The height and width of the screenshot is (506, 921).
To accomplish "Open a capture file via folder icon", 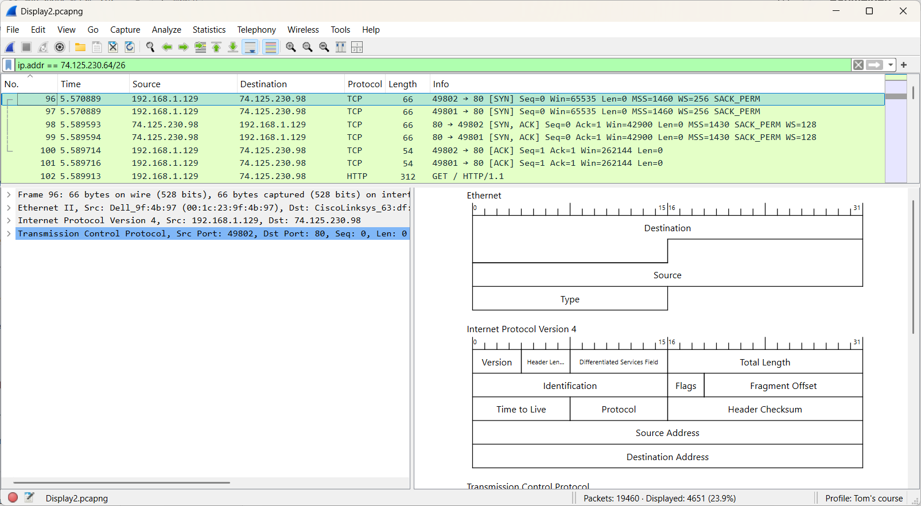I will [x=80, y=47].
